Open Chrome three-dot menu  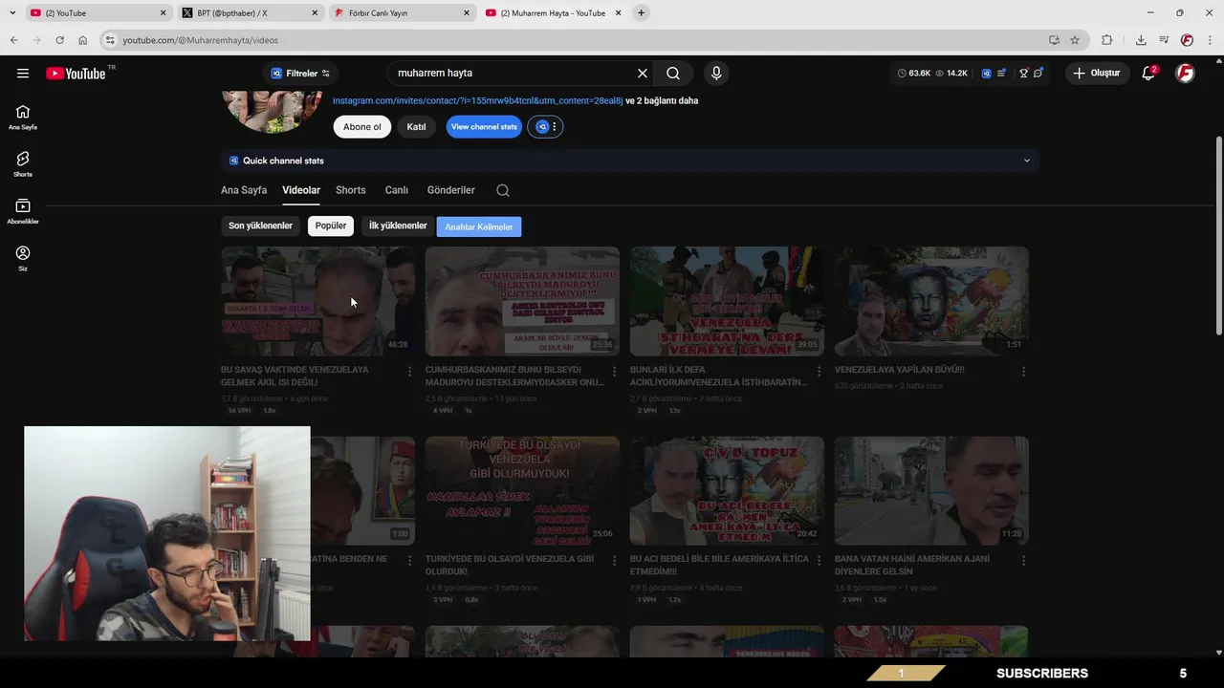click(x=1210, y=40)
